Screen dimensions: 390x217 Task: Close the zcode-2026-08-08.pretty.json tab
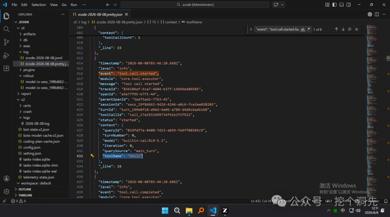pyautogui.click(x=126, y=14)
